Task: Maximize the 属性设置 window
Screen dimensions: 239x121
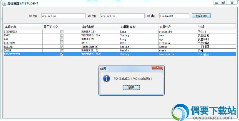Action: pyautogui.click(x=223, y=2)
